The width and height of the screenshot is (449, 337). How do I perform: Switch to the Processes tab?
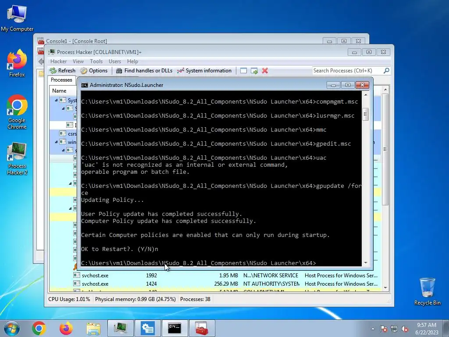[x=61, y=80]
